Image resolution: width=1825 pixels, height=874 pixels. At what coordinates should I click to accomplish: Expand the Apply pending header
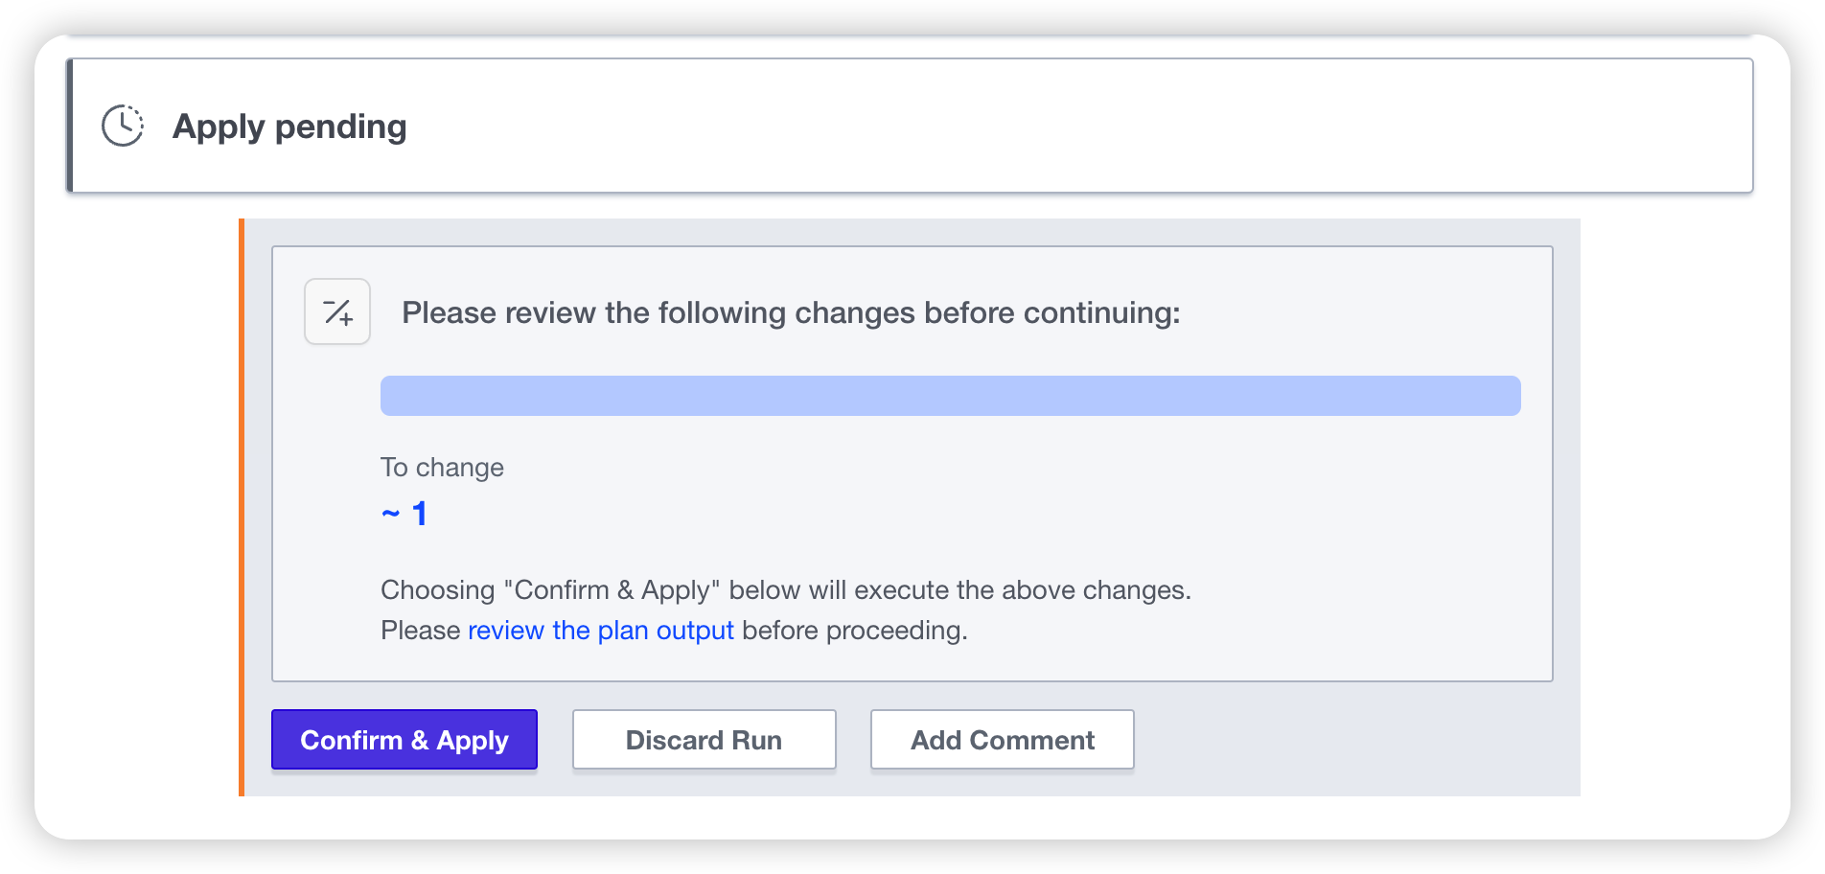click(910, 126)
